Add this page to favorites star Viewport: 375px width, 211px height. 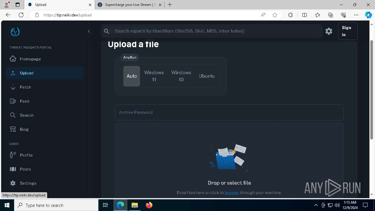[275, 15]
